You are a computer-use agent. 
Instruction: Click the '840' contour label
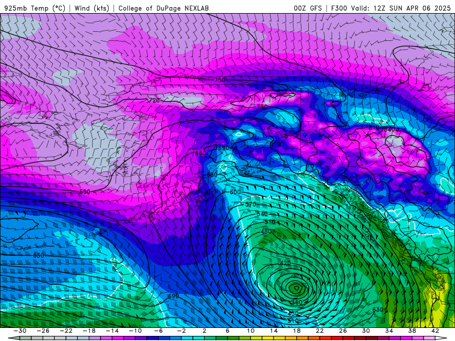pyautogui.click(x=390, y=130)
